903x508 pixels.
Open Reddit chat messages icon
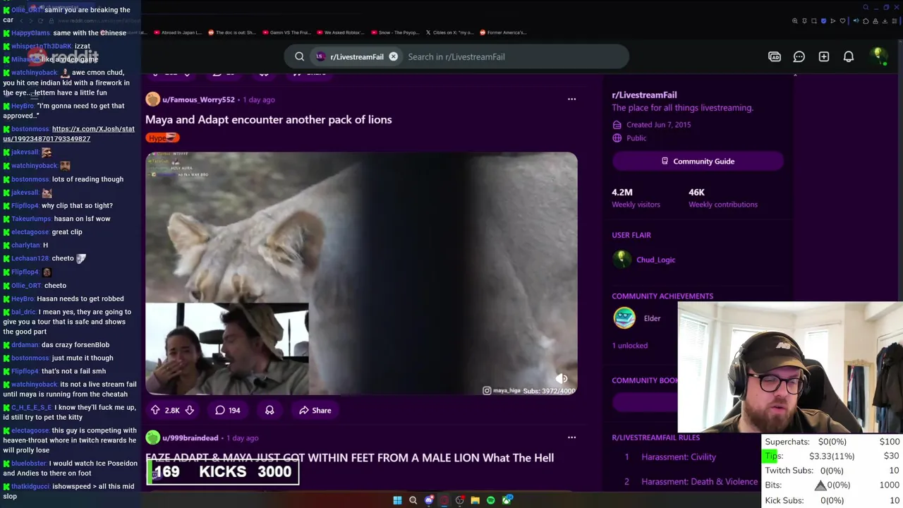(x=799, y=56)
